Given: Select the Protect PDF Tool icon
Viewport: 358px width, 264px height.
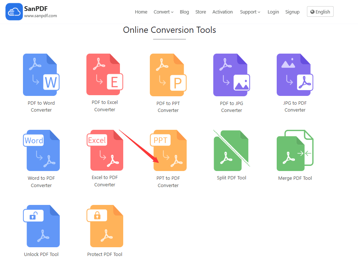Looking at the screenshot, I should [105, 226].
